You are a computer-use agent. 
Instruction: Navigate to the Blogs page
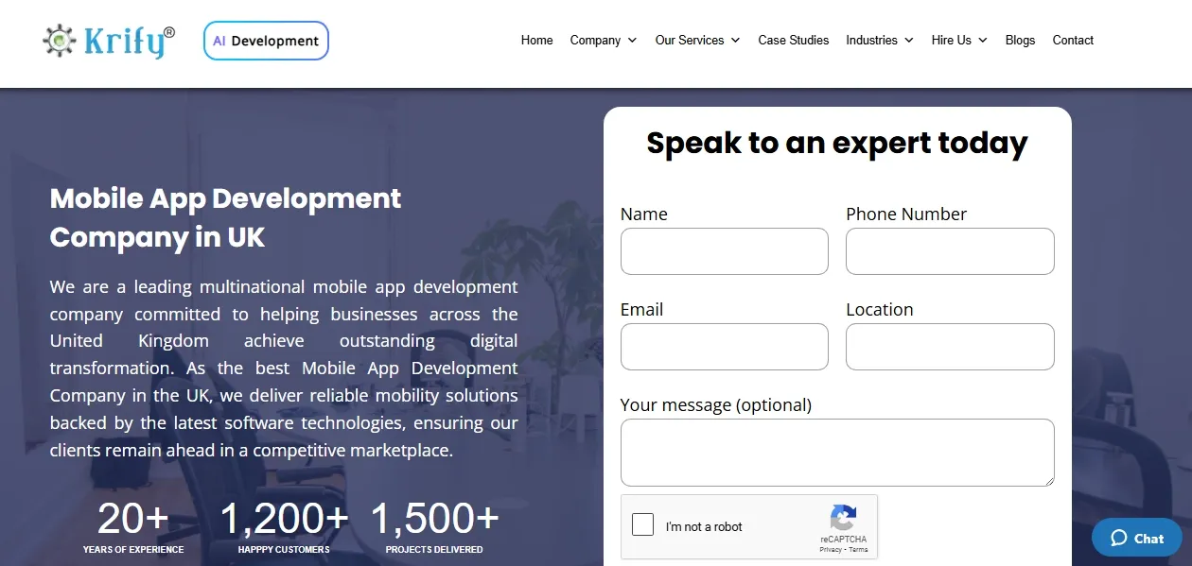[x=1020, y=41]
